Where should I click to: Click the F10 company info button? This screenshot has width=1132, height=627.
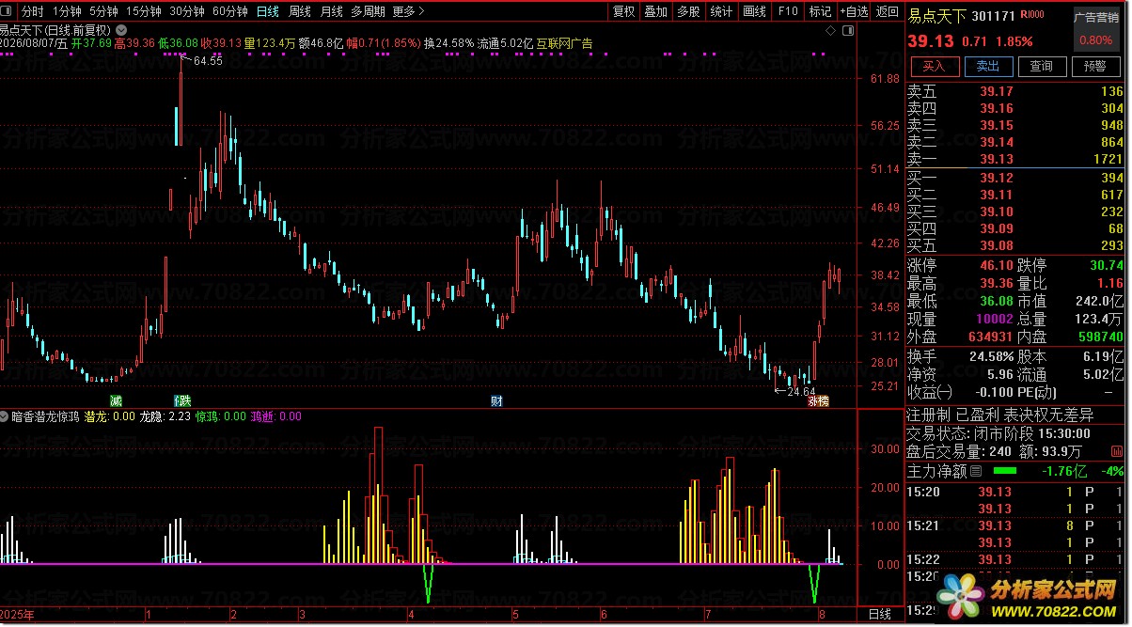coord(788,11)
